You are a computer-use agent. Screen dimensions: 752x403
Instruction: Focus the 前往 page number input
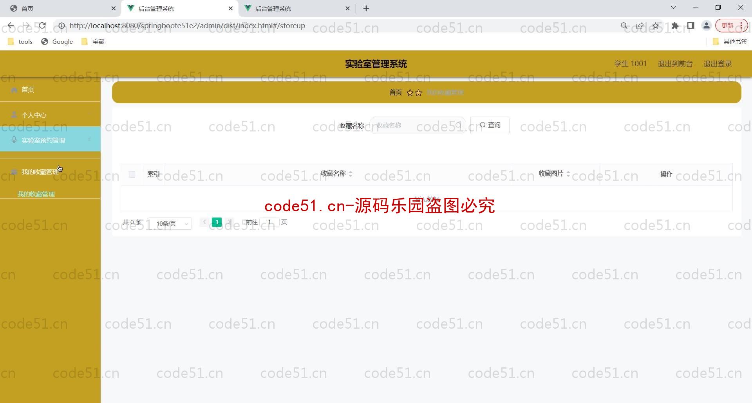[x=269, y=222]
